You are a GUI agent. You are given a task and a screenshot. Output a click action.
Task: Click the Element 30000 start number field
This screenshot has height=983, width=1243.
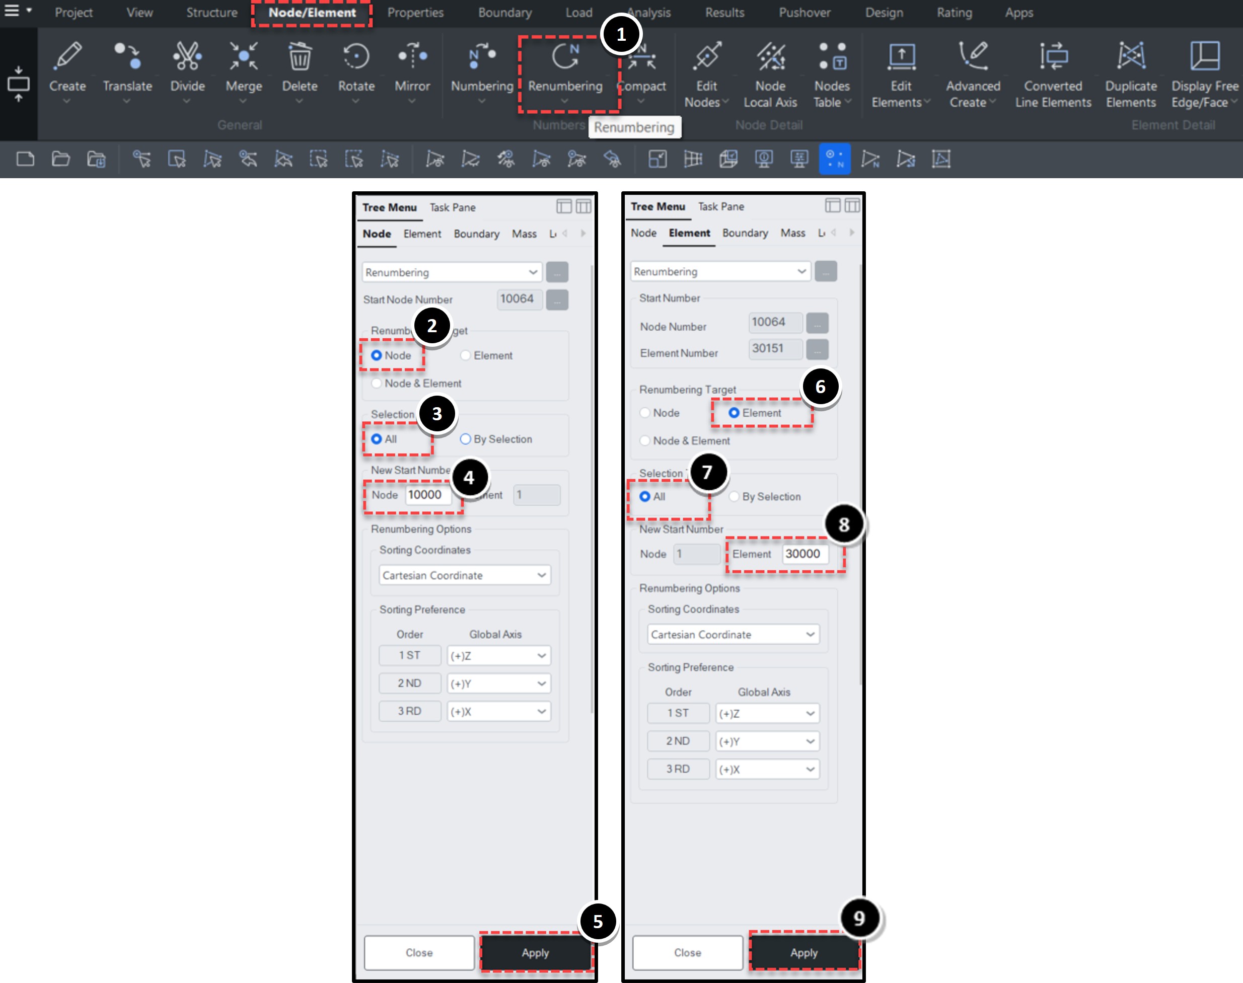[805, 554]
